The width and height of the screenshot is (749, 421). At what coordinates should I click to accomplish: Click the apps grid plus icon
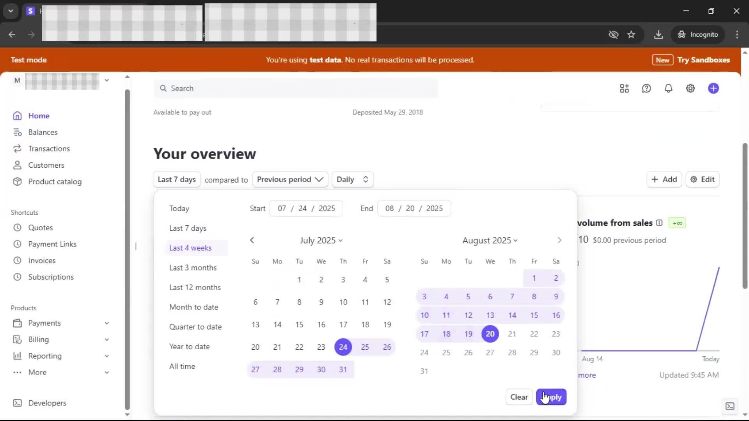click(x=624, y=88)
